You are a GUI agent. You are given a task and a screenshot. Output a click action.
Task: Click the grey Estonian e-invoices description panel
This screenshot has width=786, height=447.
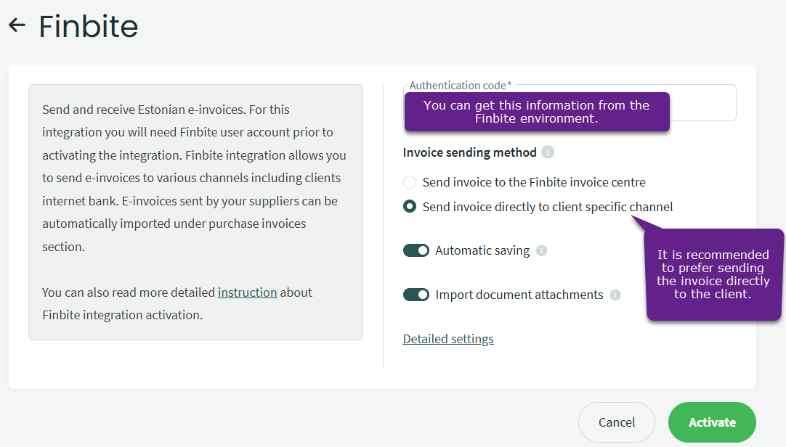click(x=195, y=212)
